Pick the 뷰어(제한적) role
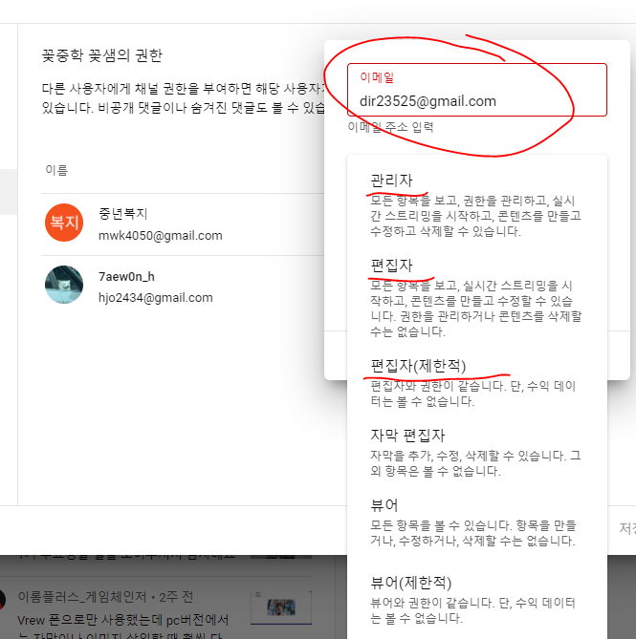 477,600
